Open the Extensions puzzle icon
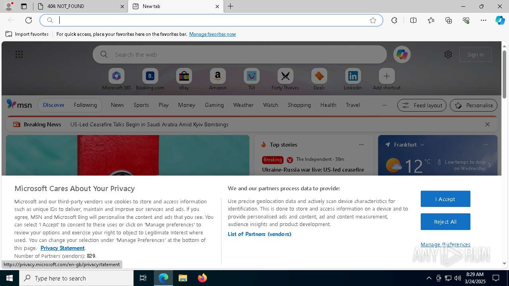Screen dimensions: 509x286 (394, 20)
